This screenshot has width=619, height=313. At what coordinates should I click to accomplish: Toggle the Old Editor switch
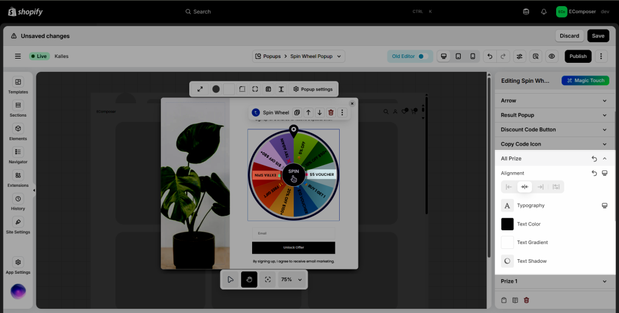(423, 56)
